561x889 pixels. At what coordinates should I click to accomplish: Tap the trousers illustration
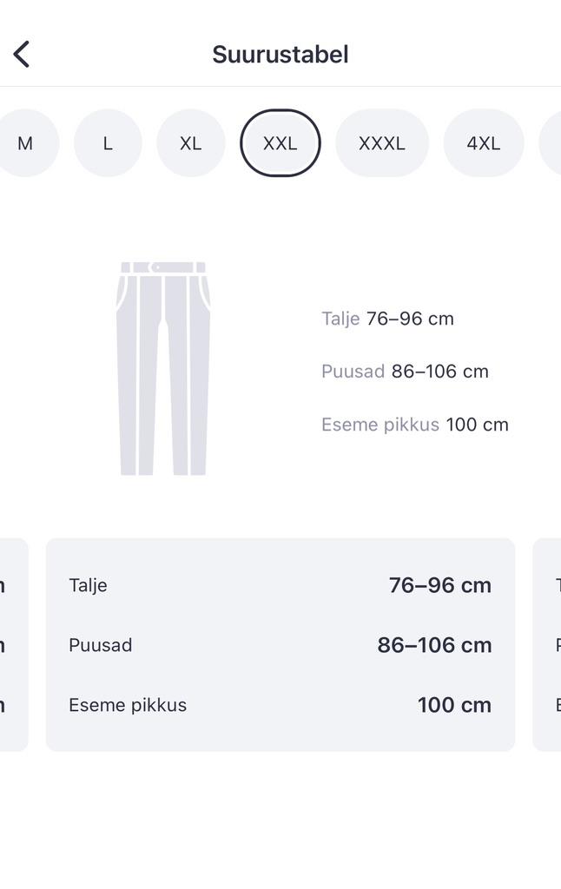pyautogui.click(x=163, y=368)
